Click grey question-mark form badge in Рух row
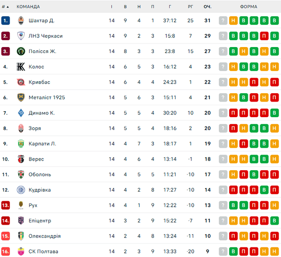The height and width of the screenshot is (257, 281). click(x=223, y=205)
